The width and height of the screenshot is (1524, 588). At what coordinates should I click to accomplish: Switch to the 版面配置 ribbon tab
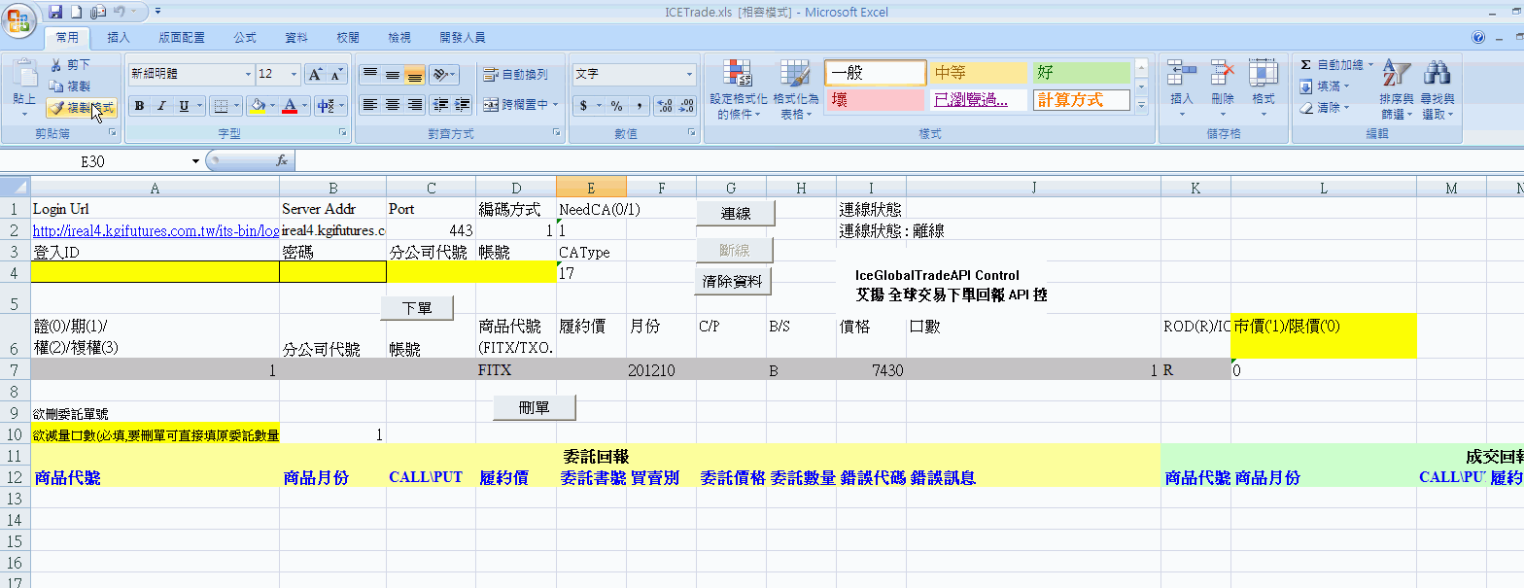182,38
